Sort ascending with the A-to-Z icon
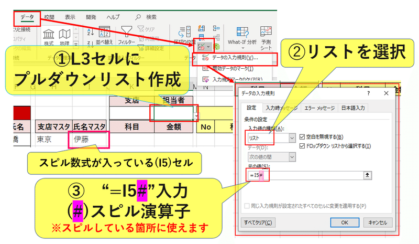This screenshot has width=419, height=244. pyautogui.click(x=90, y=32)
